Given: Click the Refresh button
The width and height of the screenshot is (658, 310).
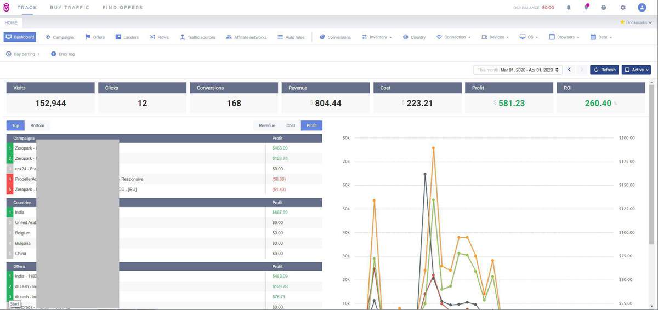Looking at the screenshot, I should point(604,70).
